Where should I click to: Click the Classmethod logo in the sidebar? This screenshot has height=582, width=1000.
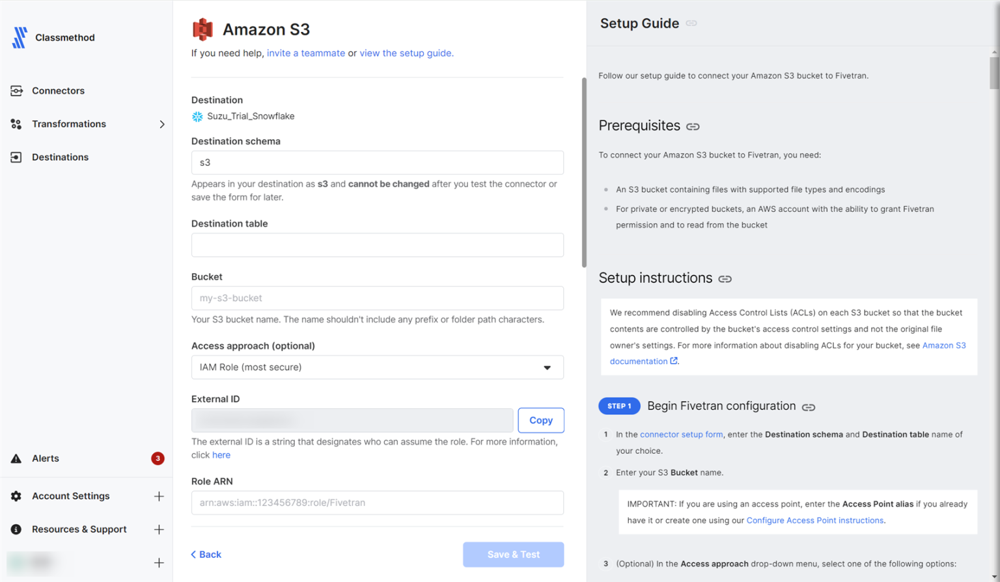[20, 37]
